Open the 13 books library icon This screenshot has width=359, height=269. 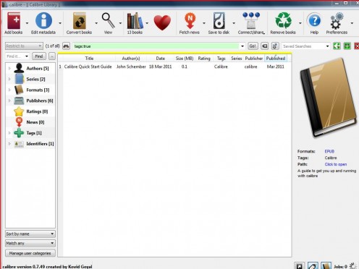pyautogui.click(x=135, y=21)
